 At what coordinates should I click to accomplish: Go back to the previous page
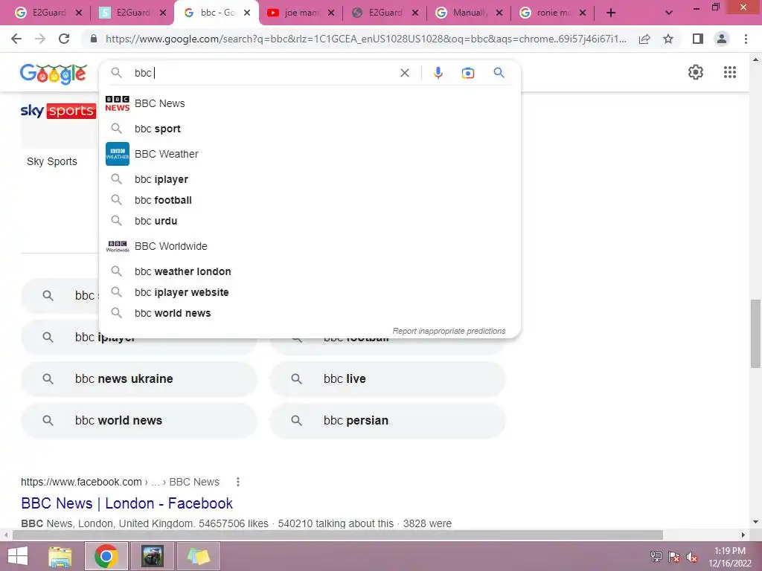[x=16, y=39]
